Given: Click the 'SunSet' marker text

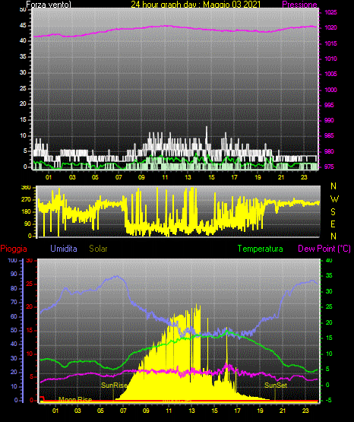Looking at the screenshot, I should pos(276,386).
